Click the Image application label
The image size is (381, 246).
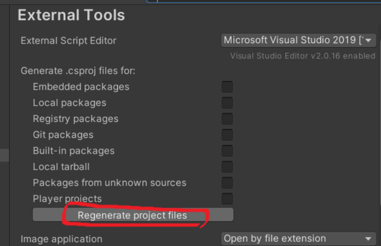pyautogui.click(x=61, y=239)
